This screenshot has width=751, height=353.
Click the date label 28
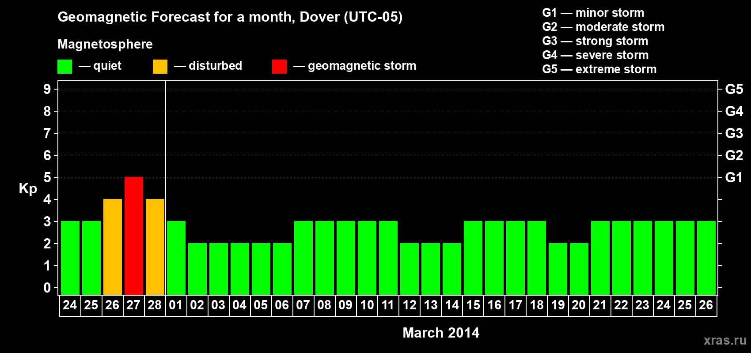point(155,305)
